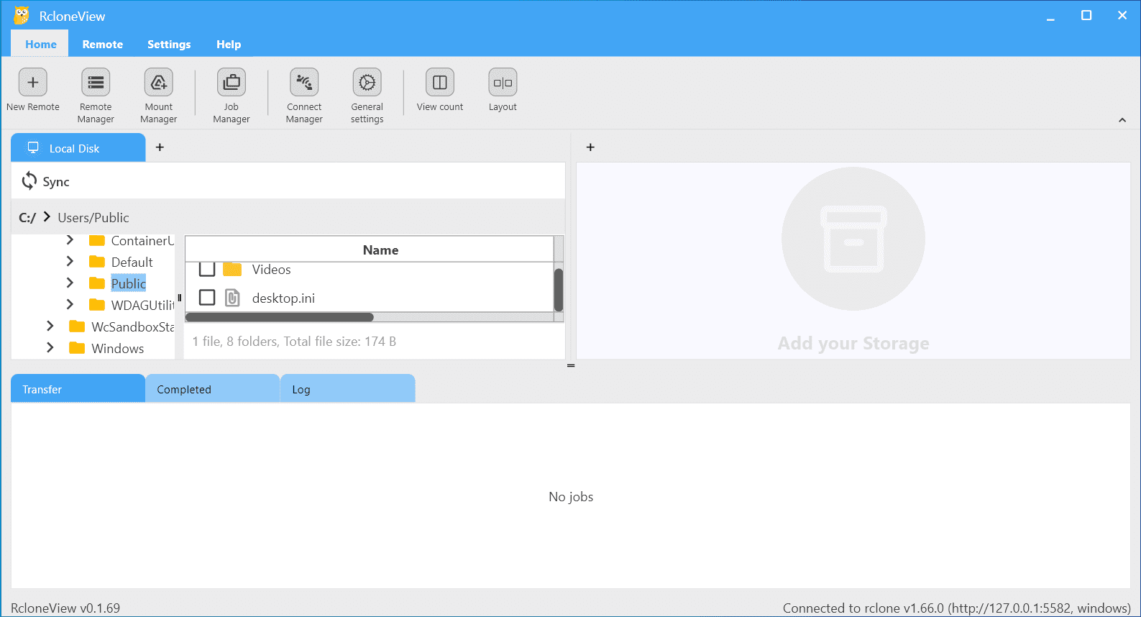Image resolution: width=1141 pixels, height=617 pixels.
Task: Click the splitter handle between panes and jobs
Action: (571, 366)
